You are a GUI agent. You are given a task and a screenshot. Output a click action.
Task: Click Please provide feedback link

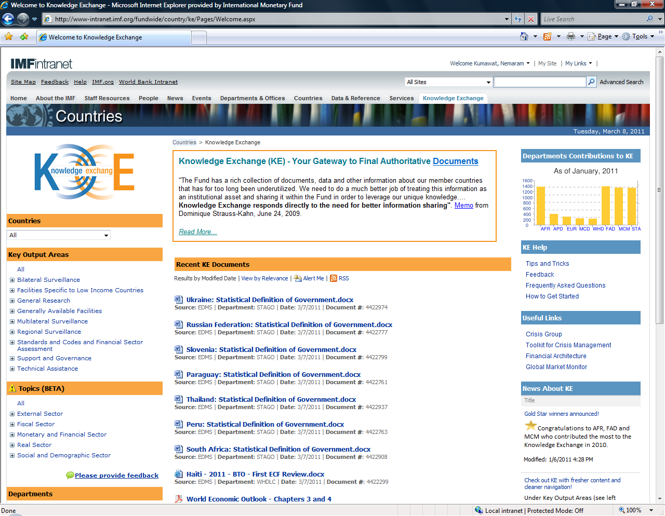(x=116, y=476)
